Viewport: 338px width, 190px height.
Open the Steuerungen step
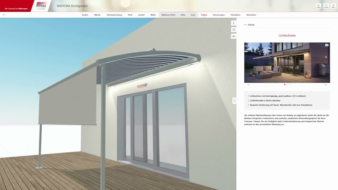(x=219, y=15)
